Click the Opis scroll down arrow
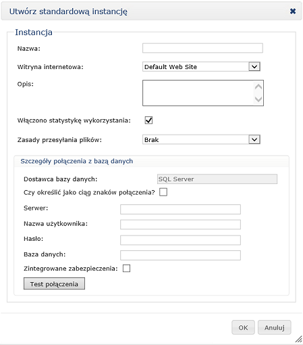The image size is (303, 345). click(258, 99)
